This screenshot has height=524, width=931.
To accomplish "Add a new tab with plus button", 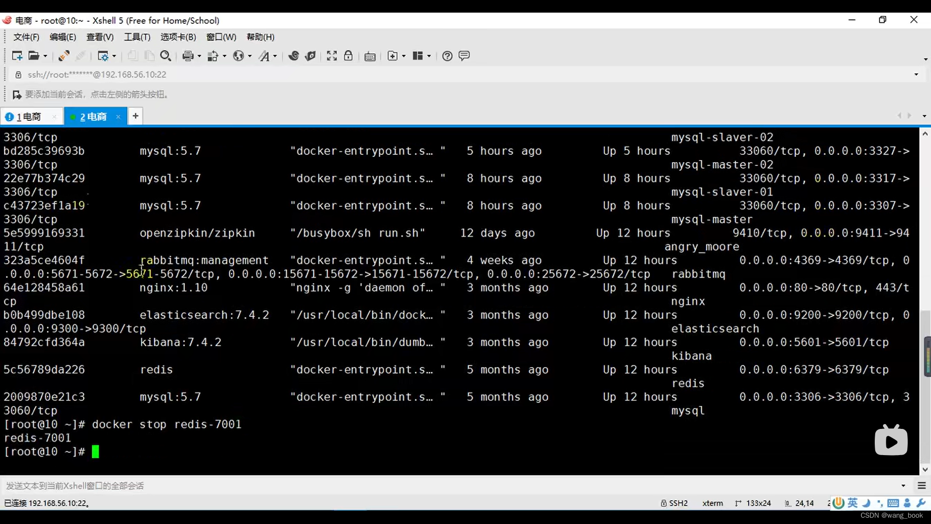I will (x=135, y=116).
